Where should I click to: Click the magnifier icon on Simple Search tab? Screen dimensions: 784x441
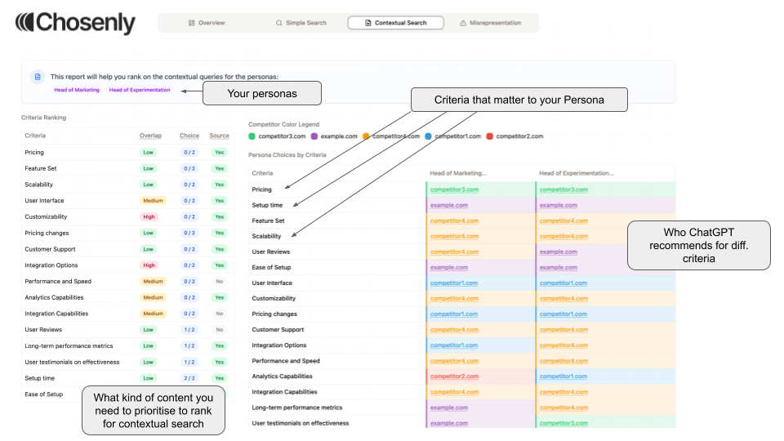(279, 23)
